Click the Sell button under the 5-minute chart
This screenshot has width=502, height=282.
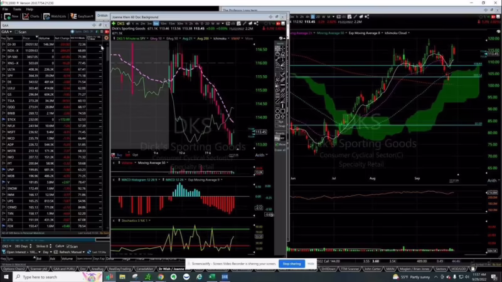tap(127, 155)
